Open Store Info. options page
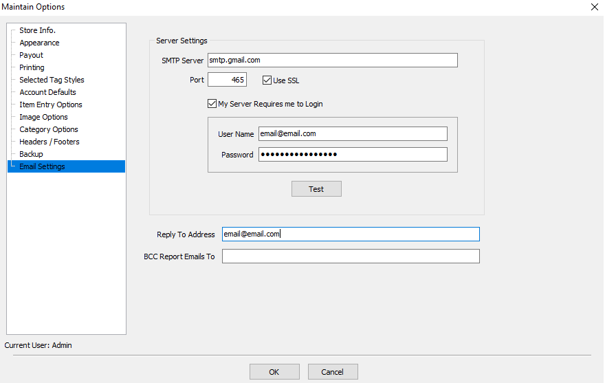605x383 pixels. coord(37,30)
